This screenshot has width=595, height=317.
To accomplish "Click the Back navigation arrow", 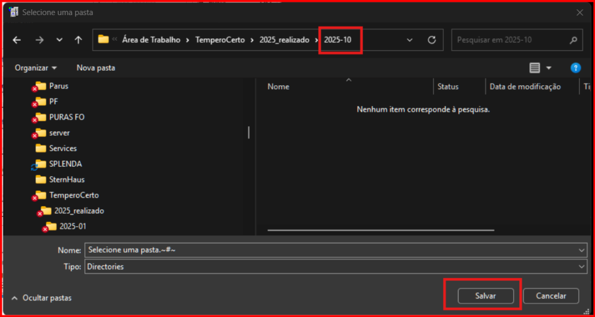I will click(17, 40).
